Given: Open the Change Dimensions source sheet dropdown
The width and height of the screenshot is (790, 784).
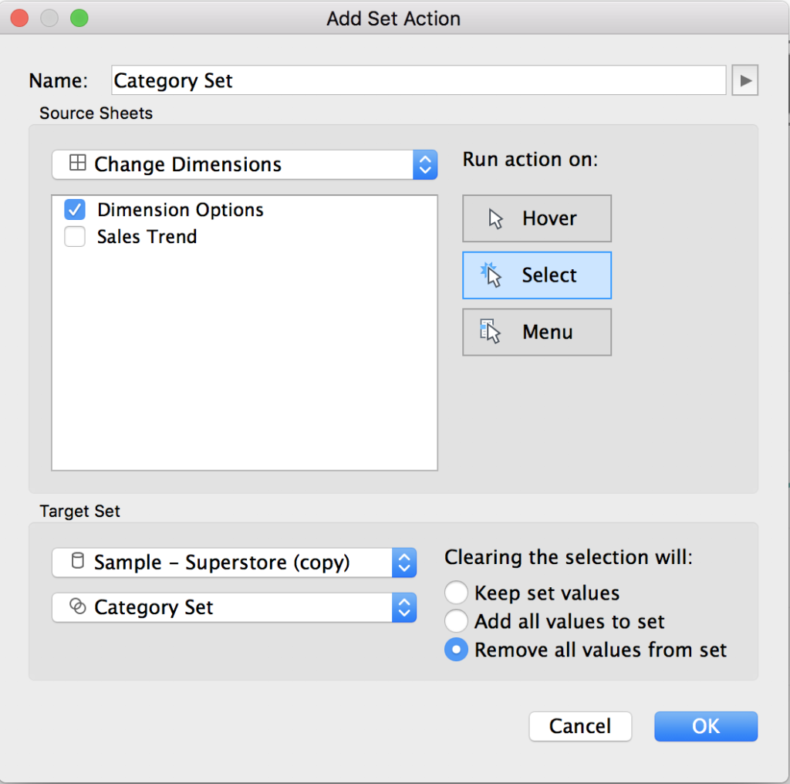Looking at the screenshot, I should point(245,164).
